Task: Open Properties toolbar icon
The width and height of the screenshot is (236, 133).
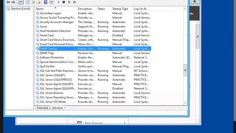Action: pyautogui.click(x=28, y=2)
